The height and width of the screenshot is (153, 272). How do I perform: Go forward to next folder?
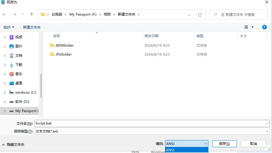tap(14, 14)
